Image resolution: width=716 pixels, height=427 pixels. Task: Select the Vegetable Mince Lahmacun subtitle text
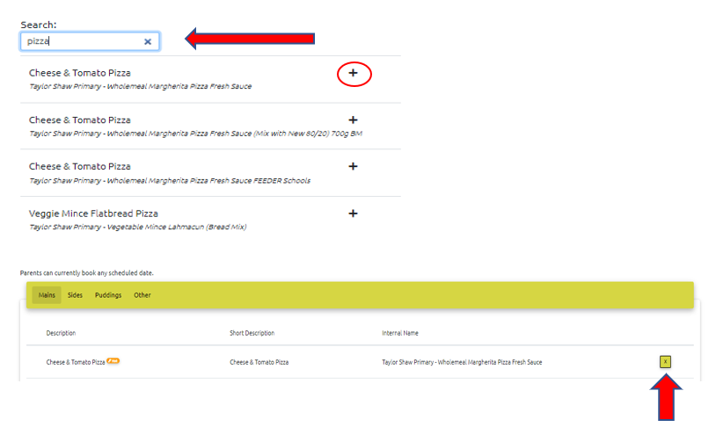(137, 227)
